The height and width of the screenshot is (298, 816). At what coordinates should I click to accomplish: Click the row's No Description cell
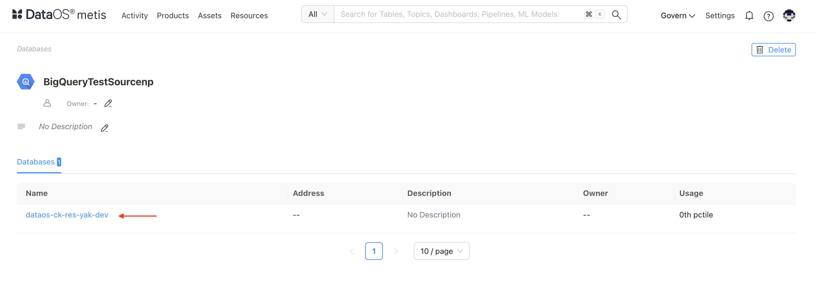(434, 215)
